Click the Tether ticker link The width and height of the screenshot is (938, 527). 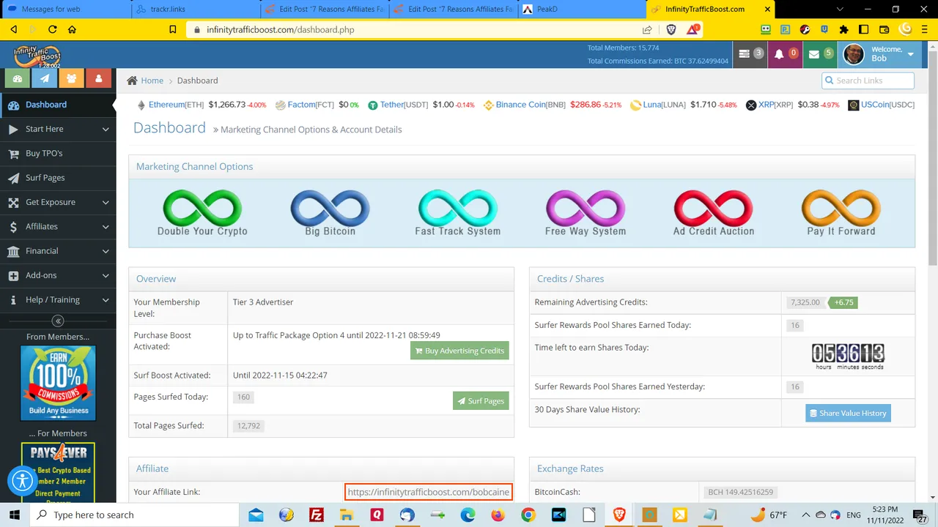coord(392,105)
